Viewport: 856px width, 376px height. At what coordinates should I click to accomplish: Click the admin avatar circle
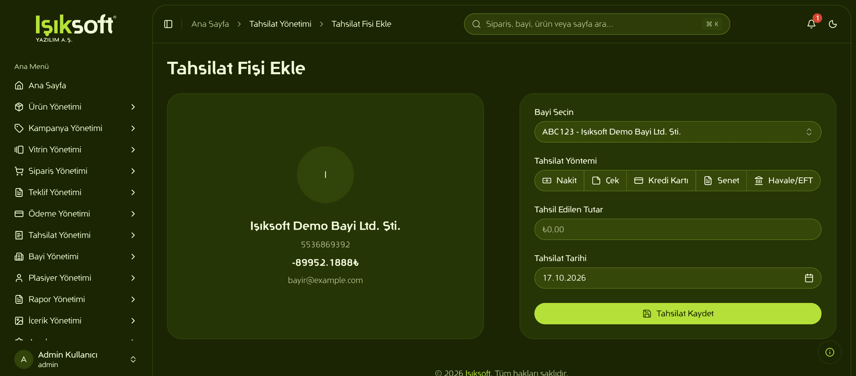point(24,359)
